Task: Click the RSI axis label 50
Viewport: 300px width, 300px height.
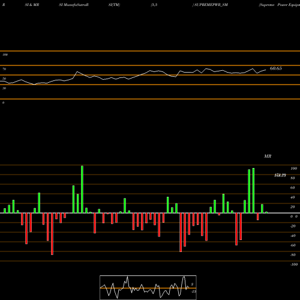Action: point(4,79)
